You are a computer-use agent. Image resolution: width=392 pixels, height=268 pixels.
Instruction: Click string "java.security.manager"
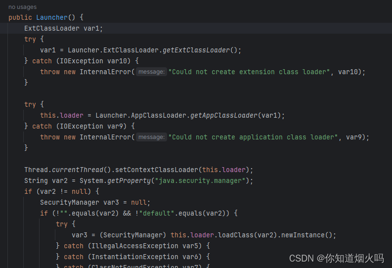200,180
